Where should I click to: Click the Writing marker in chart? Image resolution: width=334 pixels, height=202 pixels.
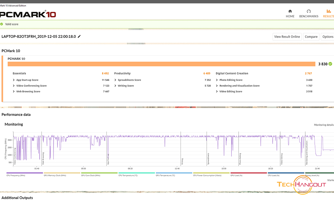182,162
